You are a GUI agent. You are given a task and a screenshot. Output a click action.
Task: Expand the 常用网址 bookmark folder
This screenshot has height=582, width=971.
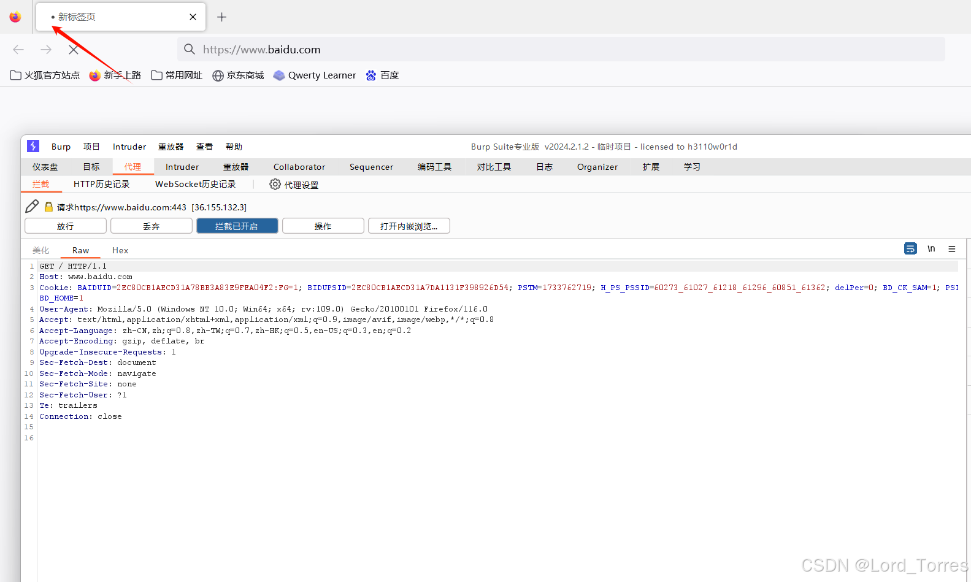click(177, 75)
